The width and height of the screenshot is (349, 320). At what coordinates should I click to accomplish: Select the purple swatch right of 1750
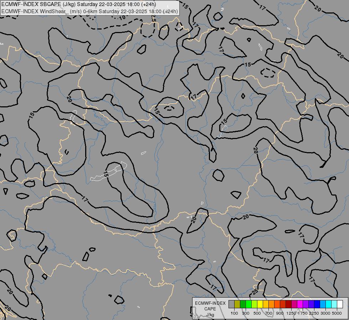pyautogui.click(x=306, y=304)
